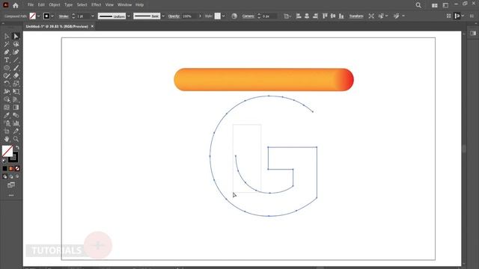This screenshot has width=479, height=269.
Task: Pick the Gradient tool
Action: tap(16, 108)
